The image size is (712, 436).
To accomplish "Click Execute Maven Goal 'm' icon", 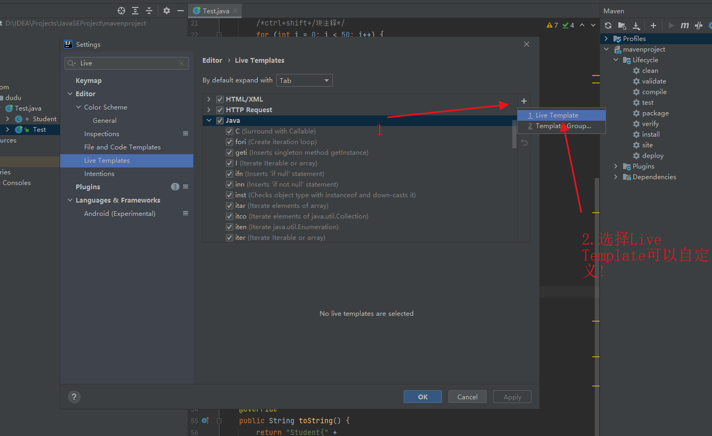I will pos(685,26).
